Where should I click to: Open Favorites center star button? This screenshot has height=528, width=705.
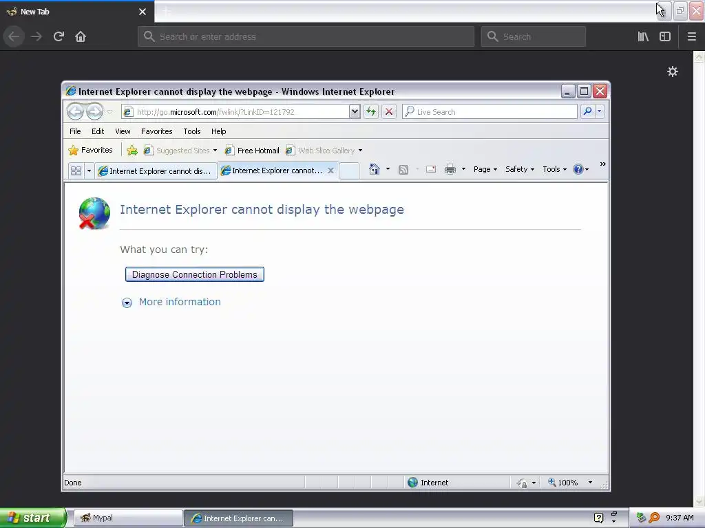(90, 150)
